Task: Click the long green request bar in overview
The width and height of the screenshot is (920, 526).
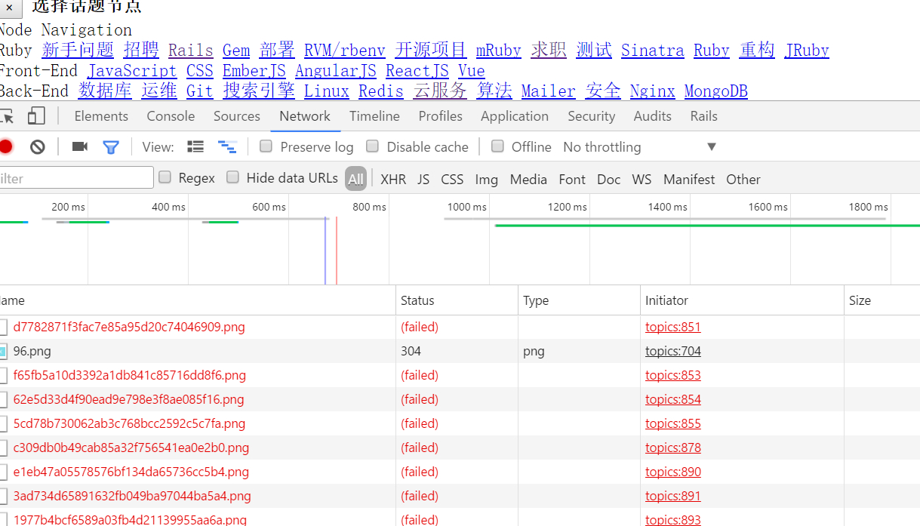Action: point(707,225)
